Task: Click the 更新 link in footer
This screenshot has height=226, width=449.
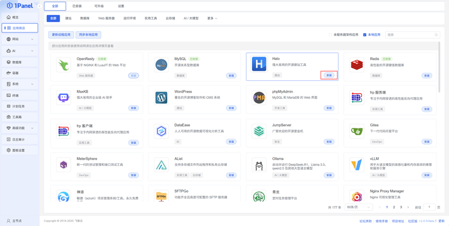Action: [x=442, y=221]
